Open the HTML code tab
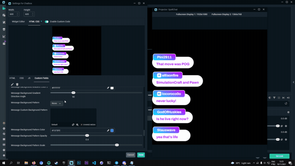This screenshot has height=166, width=295. tap(12, 78)
